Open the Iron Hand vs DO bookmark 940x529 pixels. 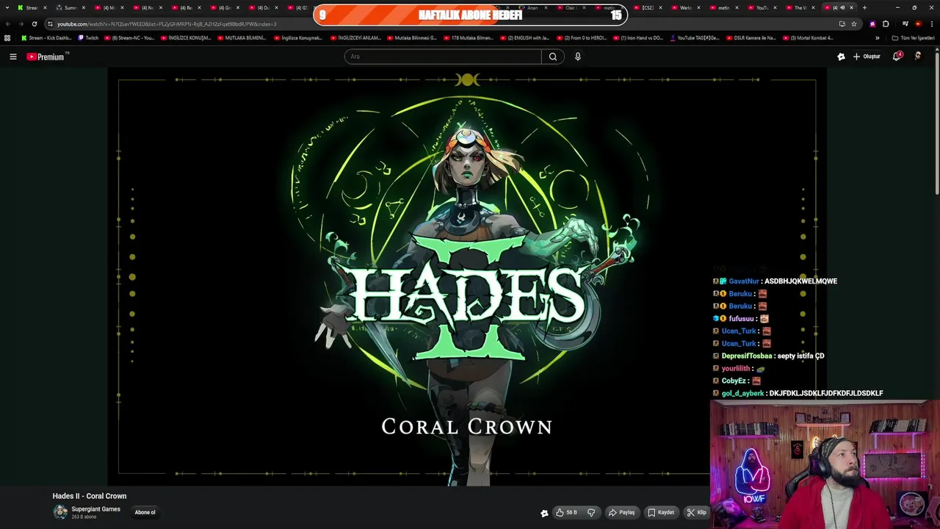pos(638,37)
